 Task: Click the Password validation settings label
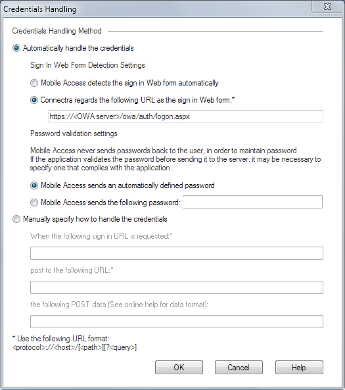click(74, 134)
